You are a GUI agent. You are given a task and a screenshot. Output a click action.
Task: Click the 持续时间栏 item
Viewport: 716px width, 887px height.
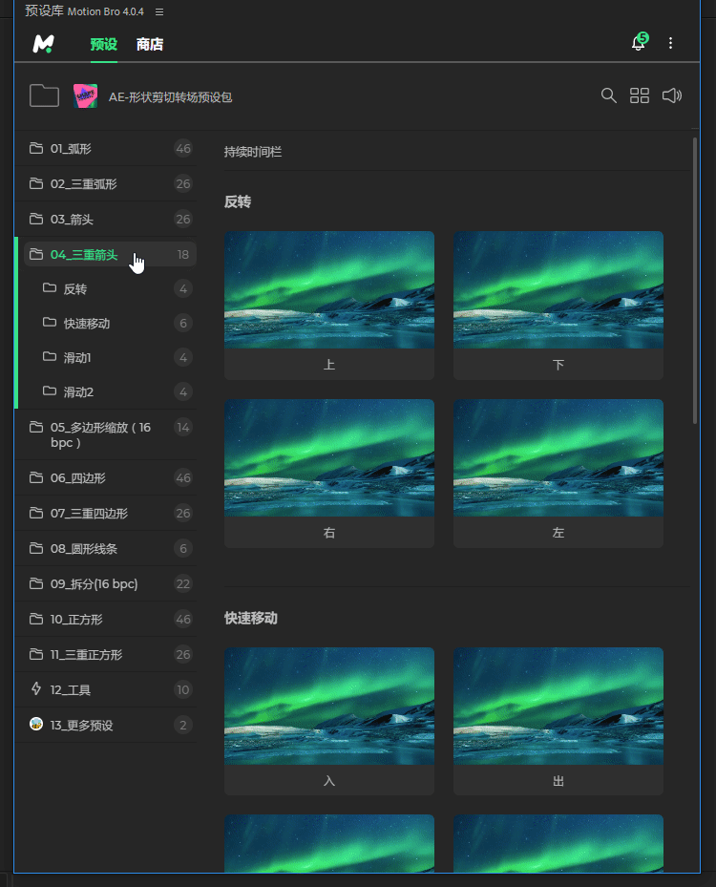[x=253, y=152]
